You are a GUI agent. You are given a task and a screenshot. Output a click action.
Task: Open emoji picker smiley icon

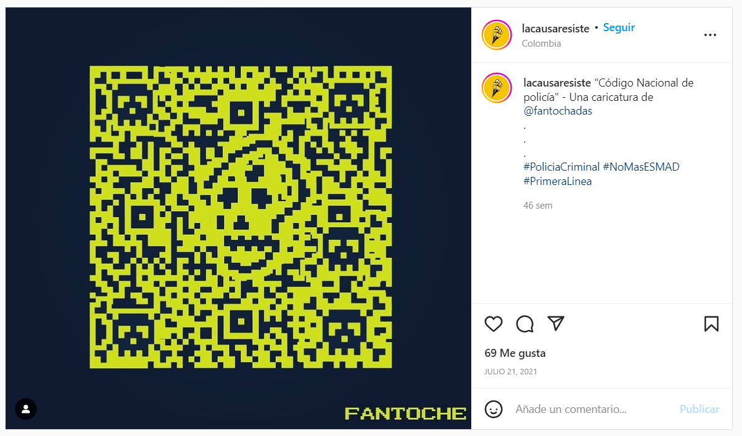click(x=494, y=409)
